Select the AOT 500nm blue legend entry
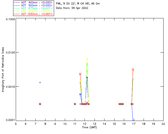The image size is (168, 134). point(33,5)
